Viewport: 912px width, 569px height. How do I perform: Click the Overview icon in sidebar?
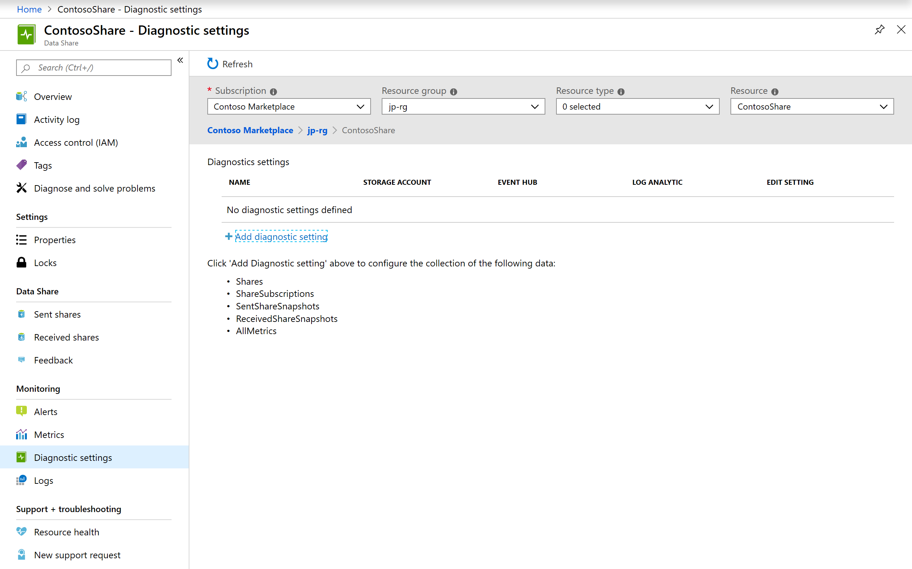coord(21,96)
